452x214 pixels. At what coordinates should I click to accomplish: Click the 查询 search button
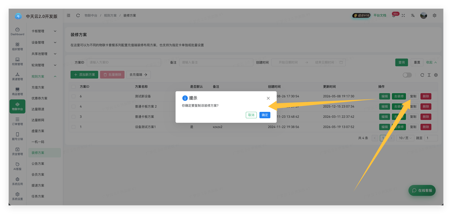point(402,62)
